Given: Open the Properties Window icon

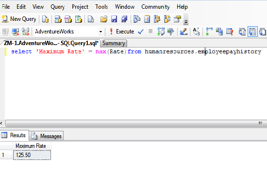Looking at the screenshot, I should click(x=177, y=19).
